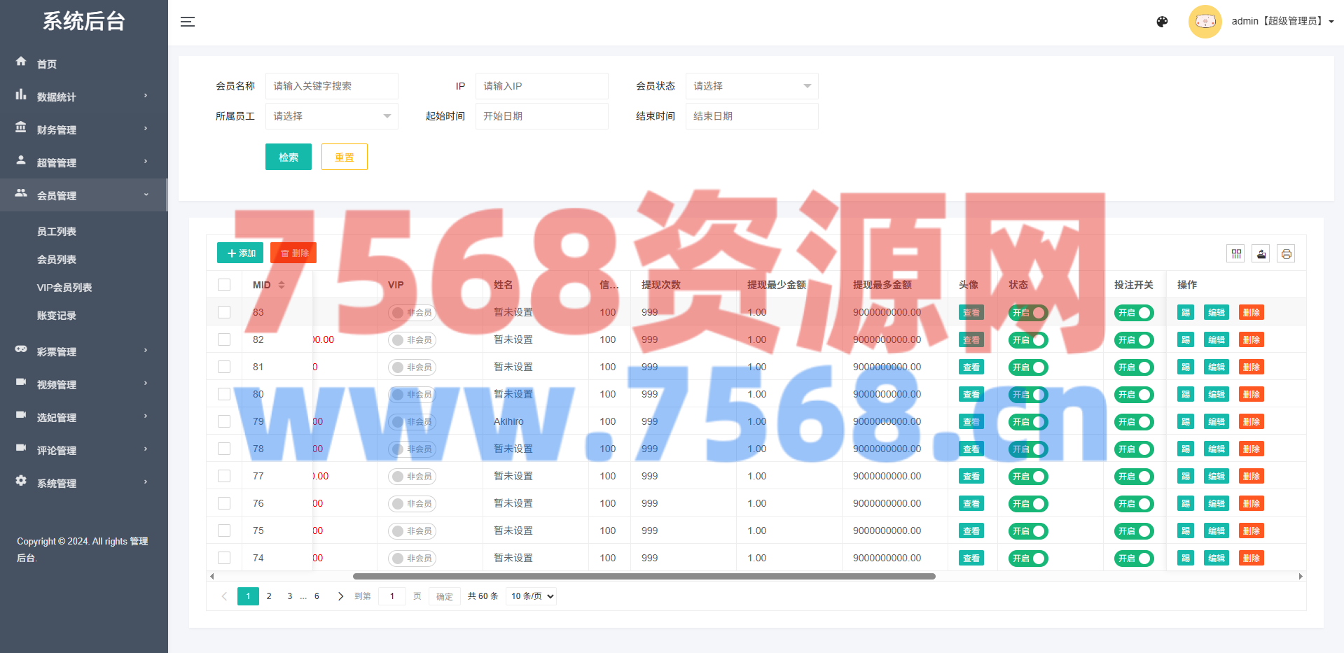Open the theme color palette icon
The width and height of the screenshot is (1344, 653).
point(1162,22)
